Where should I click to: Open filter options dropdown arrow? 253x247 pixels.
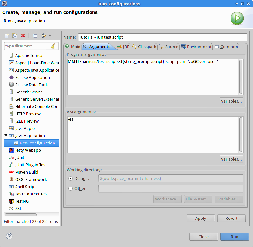point(50,36)
